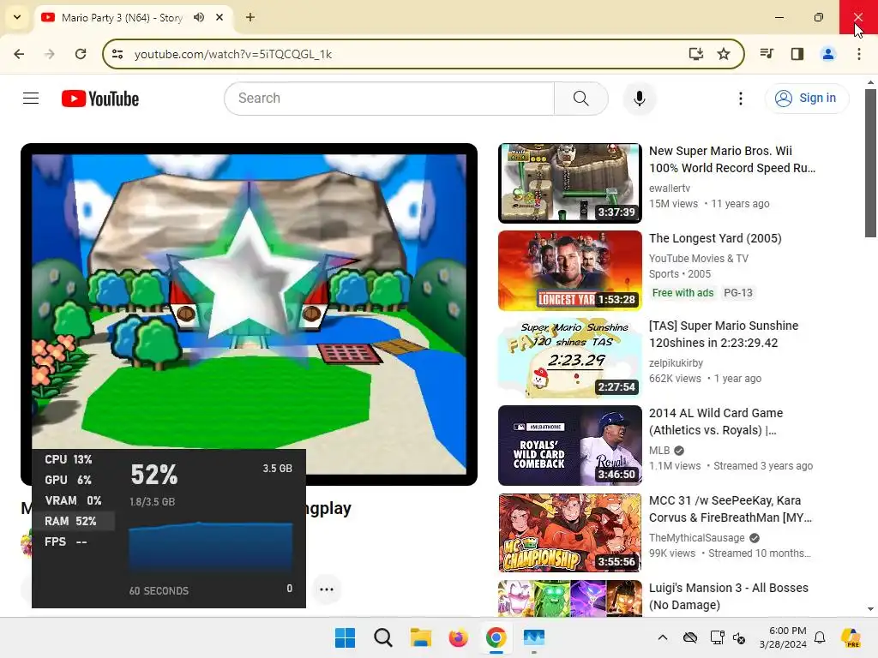The width and height of the screenshot is (878, 658).
Task: View site information icon in address bar
Action: (x=117, y=54)
